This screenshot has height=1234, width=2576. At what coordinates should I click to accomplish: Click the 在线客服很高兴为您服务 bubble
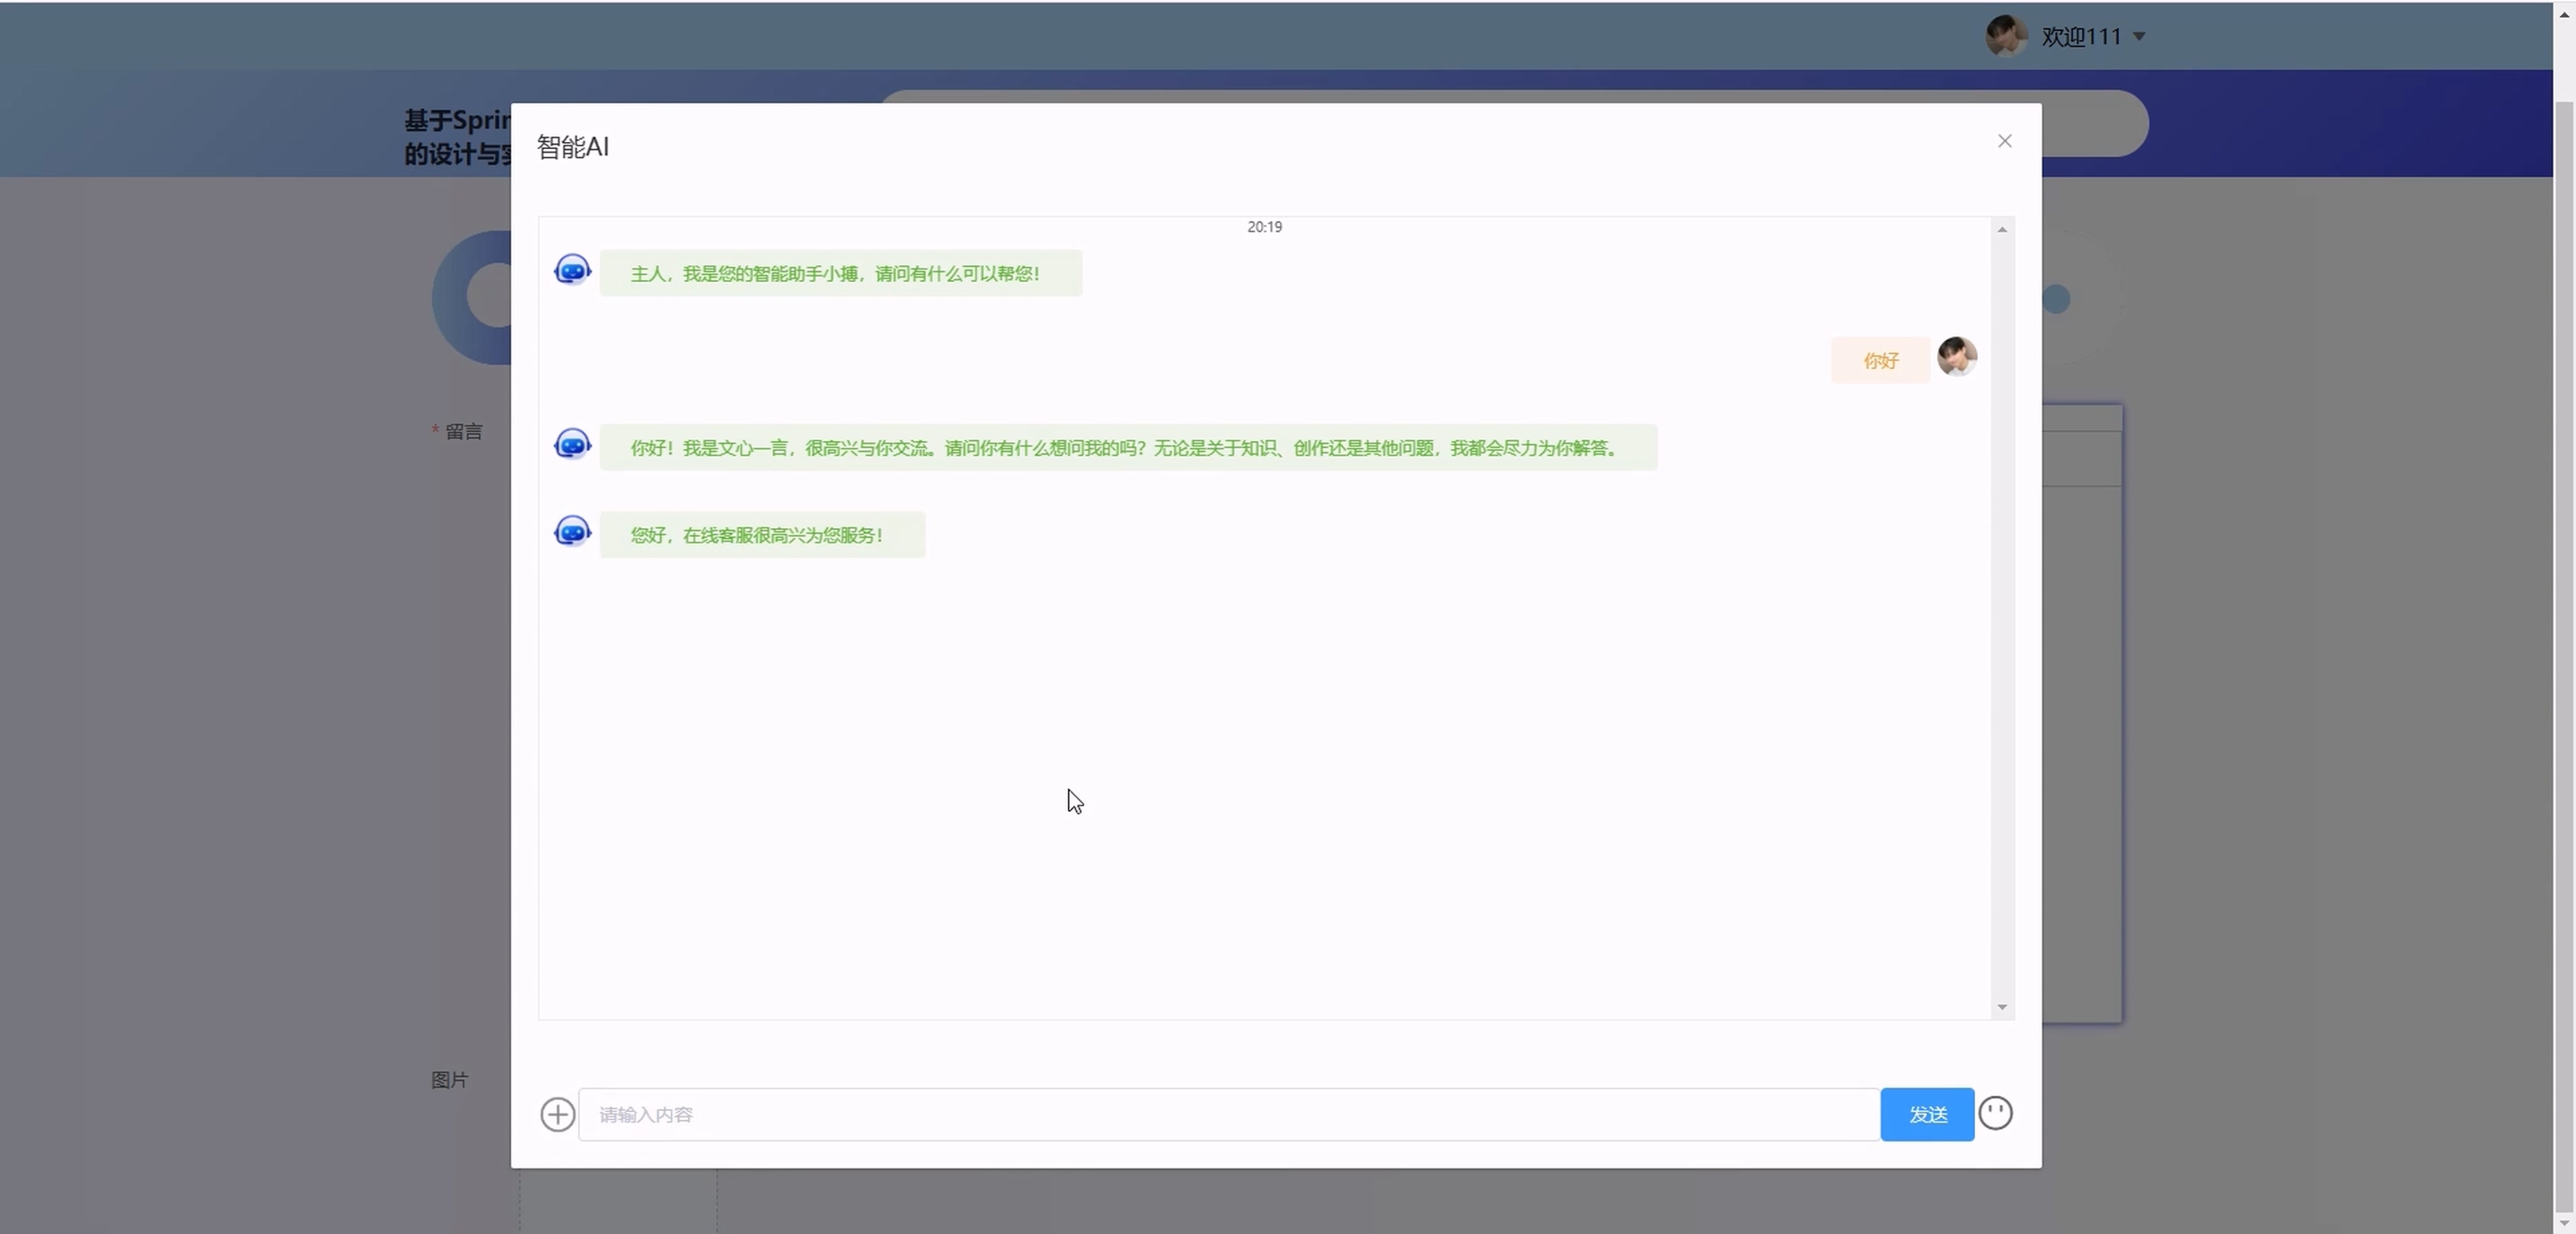pyautogui.click(x=762, y=535)
